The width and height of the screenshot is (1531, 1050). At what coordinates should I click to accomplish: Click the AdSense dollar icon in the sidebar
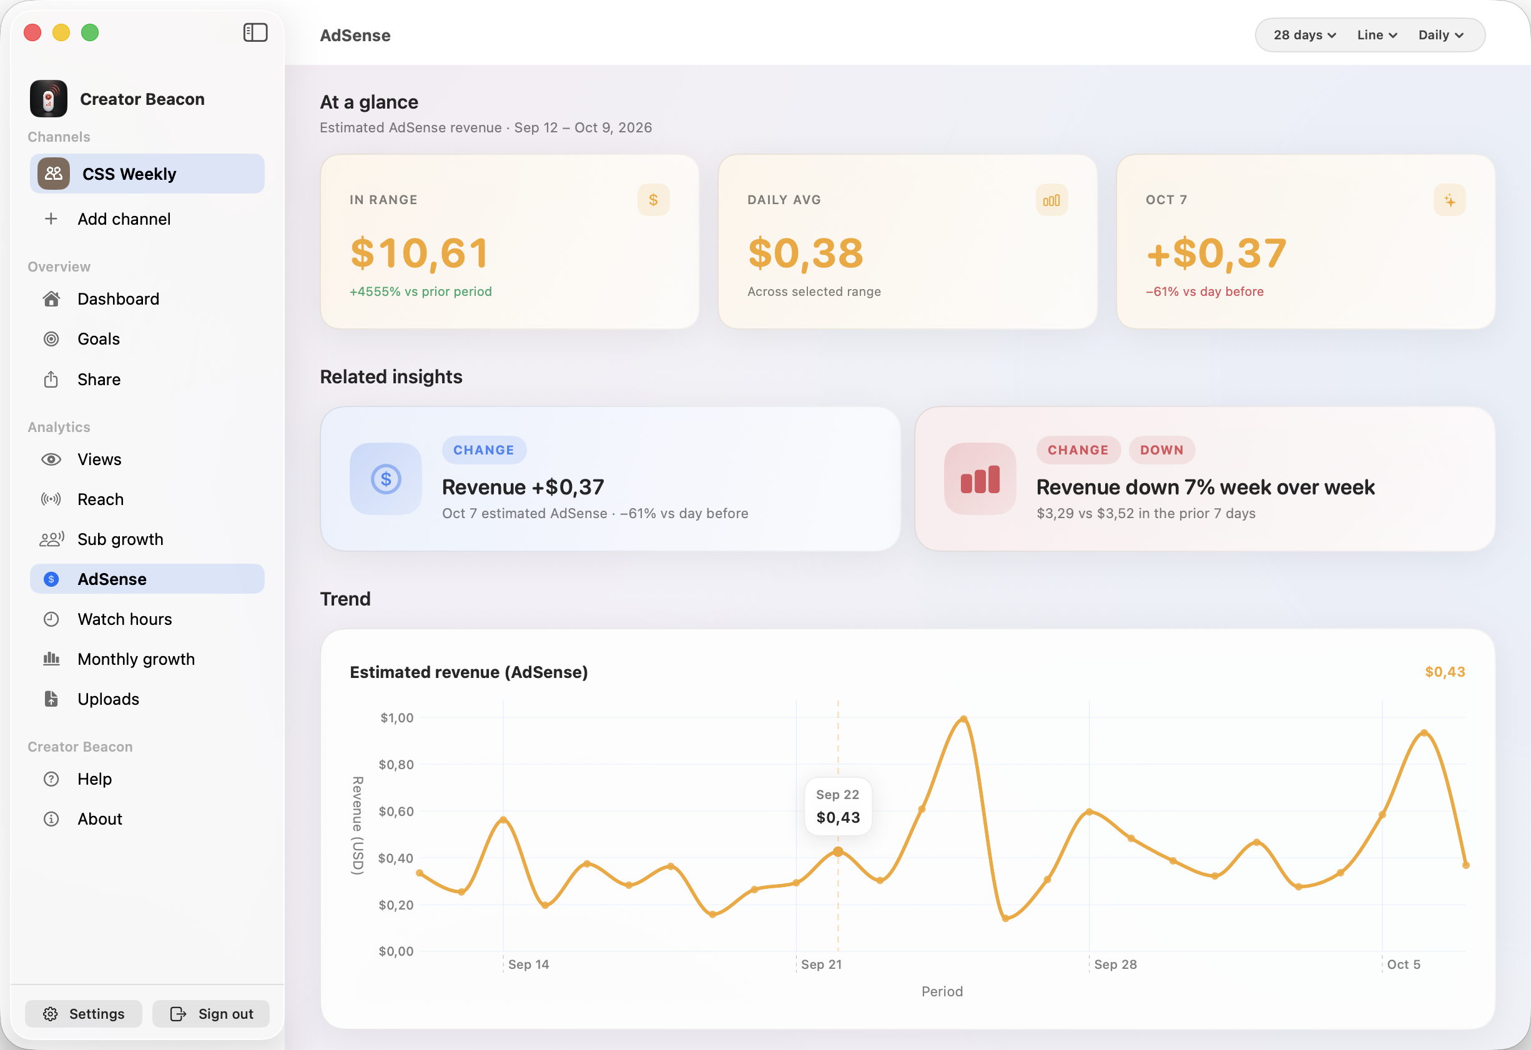(x=51, y=579)
